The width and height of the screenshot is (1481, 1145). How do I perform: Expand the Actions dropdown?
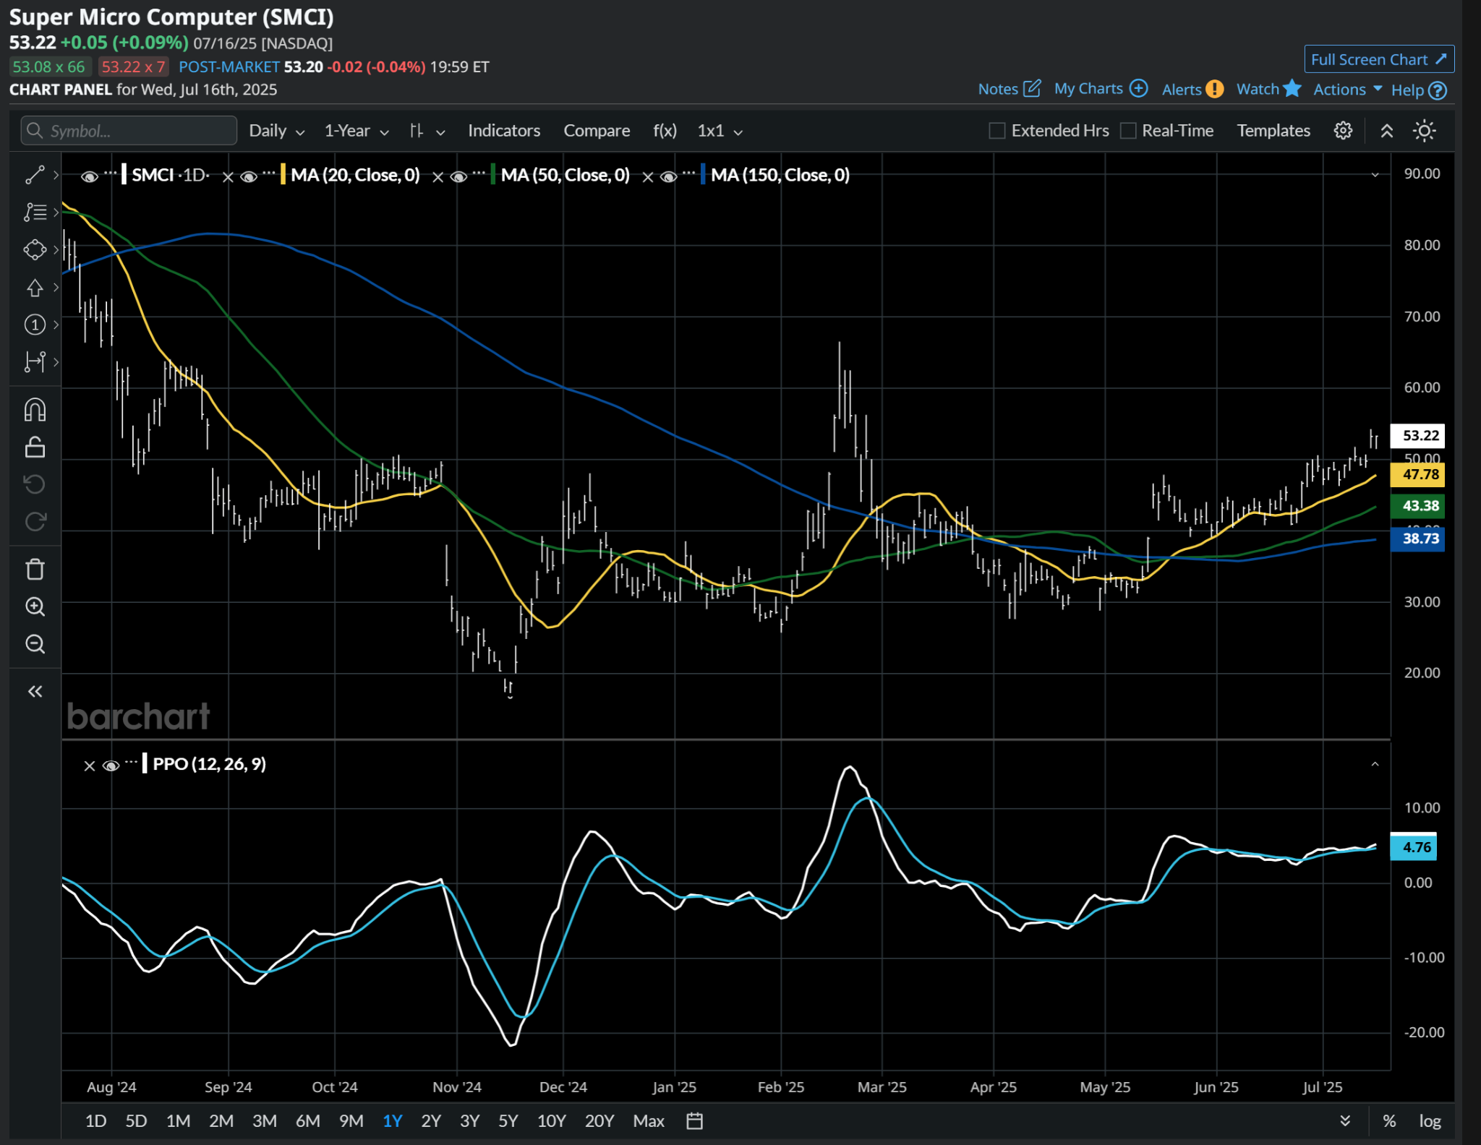point(1348,89)
